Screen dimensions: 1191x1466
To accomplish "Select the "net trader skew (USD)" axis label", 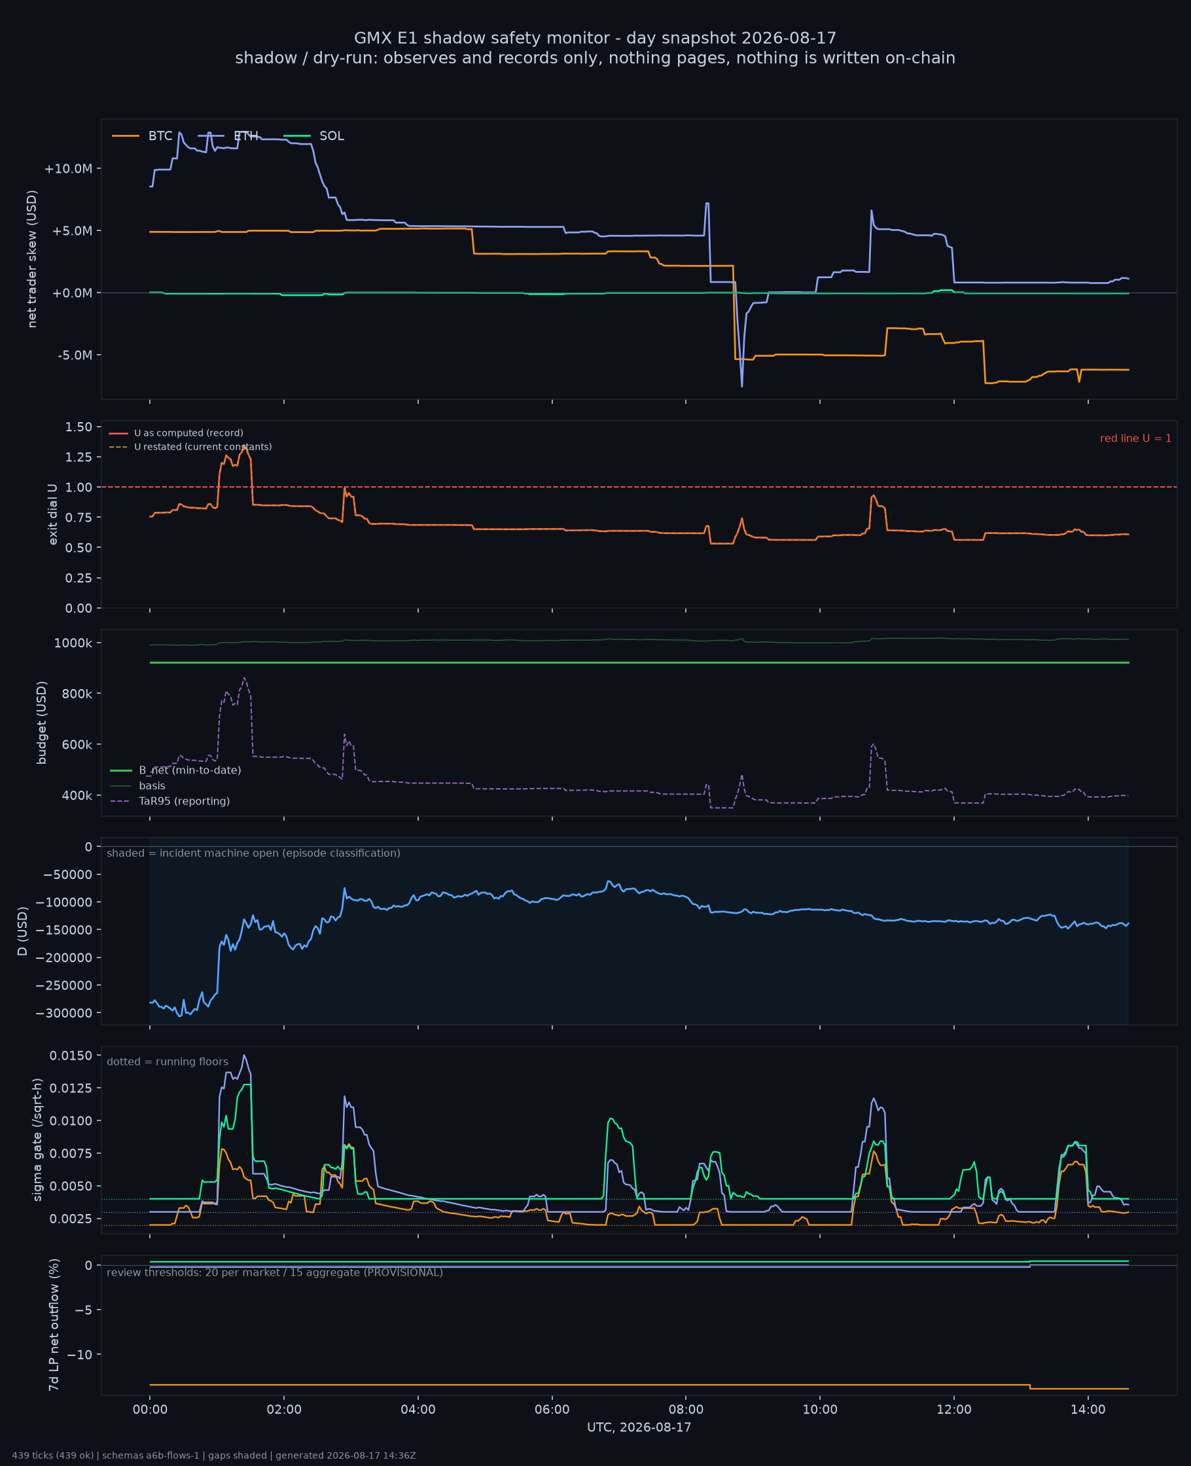I will (31, 259).
